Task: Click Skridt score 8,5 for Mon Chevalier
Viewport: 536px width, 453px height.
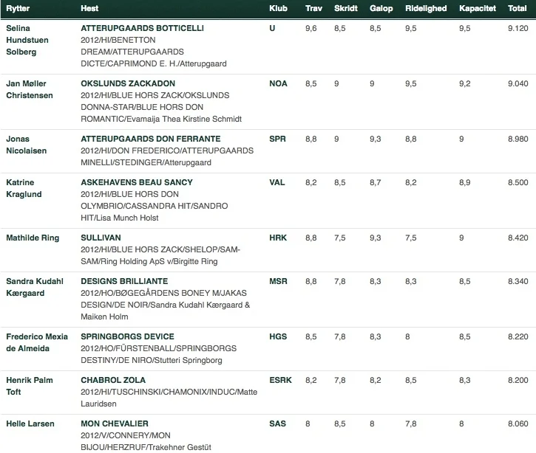Action: click(340, 423)
